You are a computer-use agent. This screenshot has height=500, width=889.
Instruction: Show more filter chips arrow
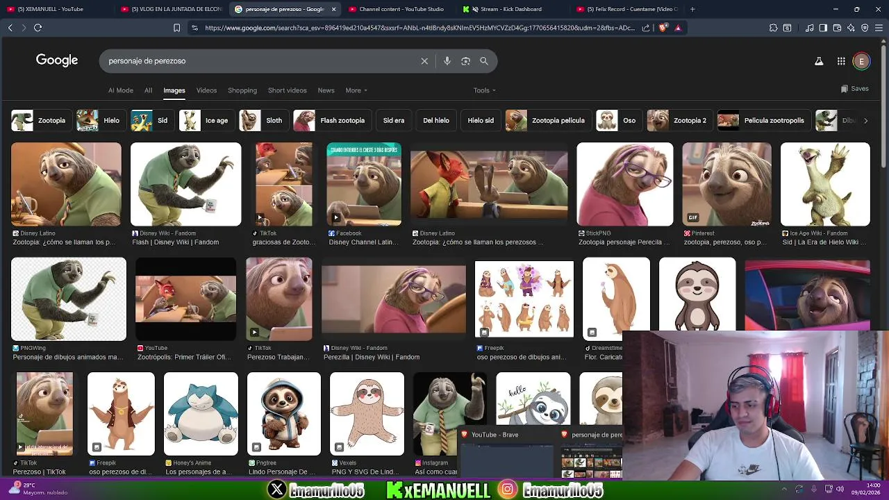click(865, 120)
